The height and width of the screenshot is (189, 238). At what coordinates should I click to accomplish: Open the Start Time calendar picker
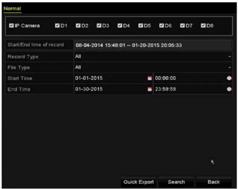coord(150,78)
